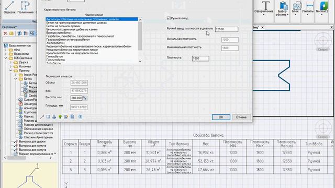This screenshot has width=335, height=188.
Task: Close the dwg document tab
Action: pos(262,27)
